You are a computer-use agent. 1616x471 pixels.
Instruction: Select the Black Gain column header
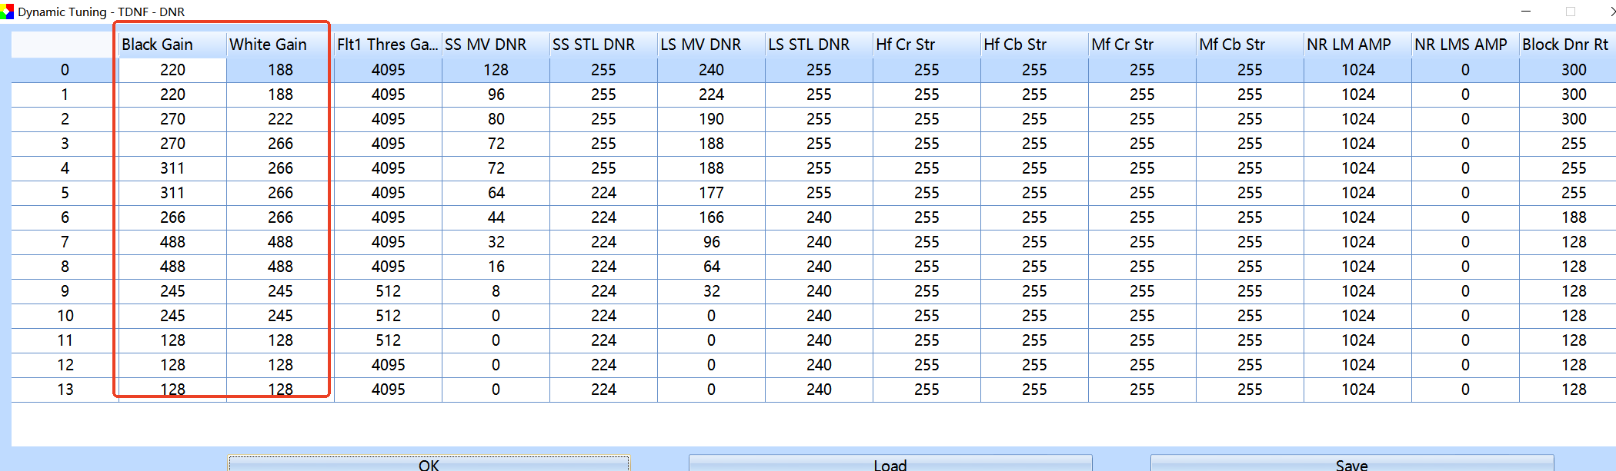pos(172,45)
